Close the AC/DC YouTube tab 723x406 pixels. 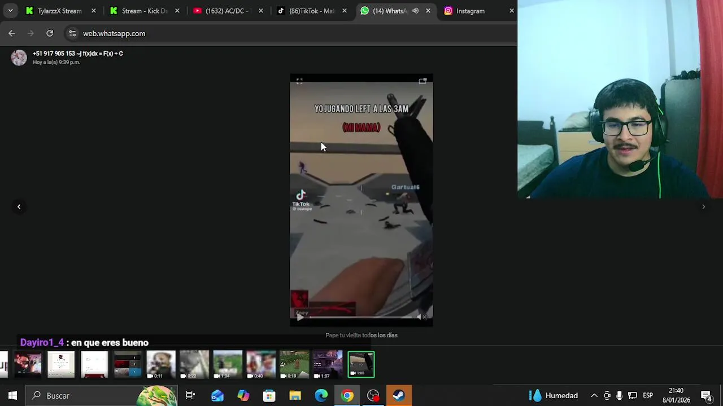[x=261, y=11]
